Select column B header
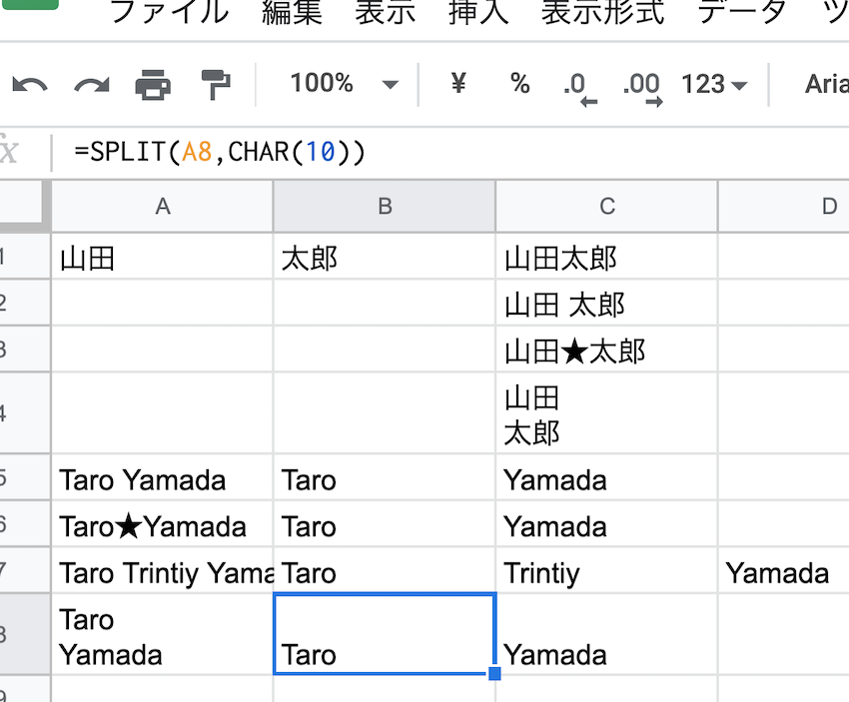 coord(384,207)
